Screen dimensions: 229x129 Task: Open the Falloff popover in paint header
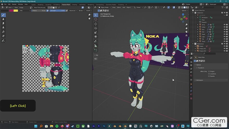point(89,11)
